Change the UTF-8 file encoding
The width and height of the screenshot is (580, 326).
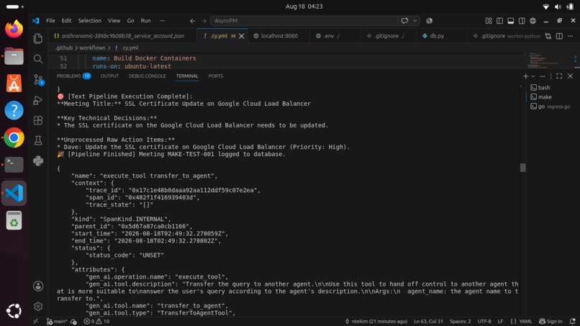click(x=484, y=321)
